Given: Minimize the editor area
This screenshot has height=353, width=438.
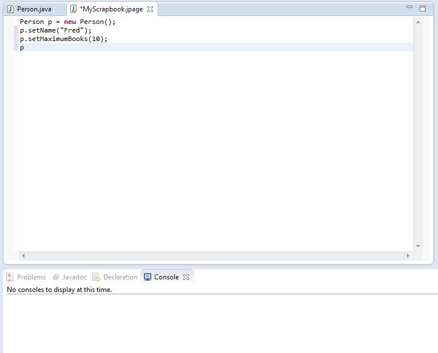Looking at the screenshot, I should pos(409,7).
